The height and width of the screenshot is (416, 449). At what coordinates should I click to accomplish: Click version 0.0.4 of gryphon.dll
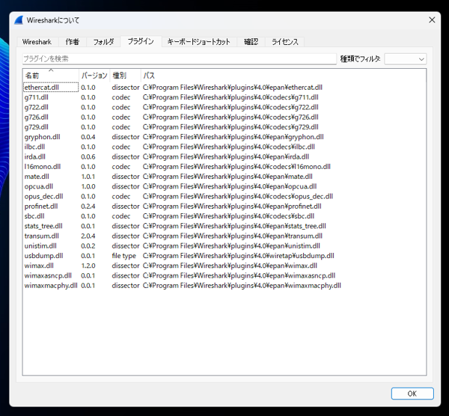point(88,137)
